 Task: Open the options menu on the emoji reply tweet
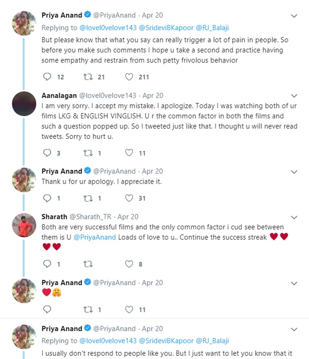[x=294, y=283]
